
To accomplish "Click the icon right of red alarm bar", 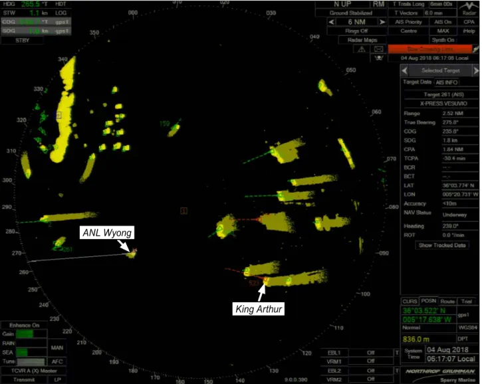I will pos(476,49).
